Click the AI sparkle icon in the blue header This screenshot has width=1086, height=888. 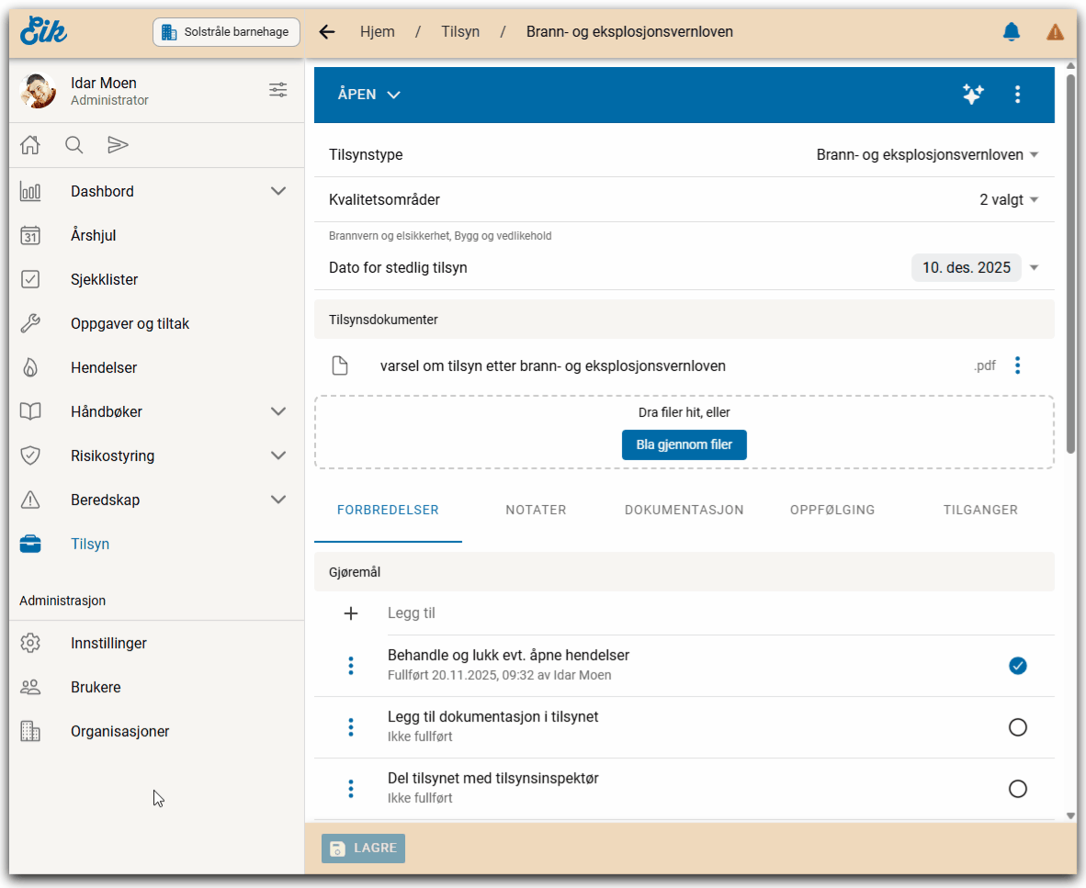click(x=973, y=94)
